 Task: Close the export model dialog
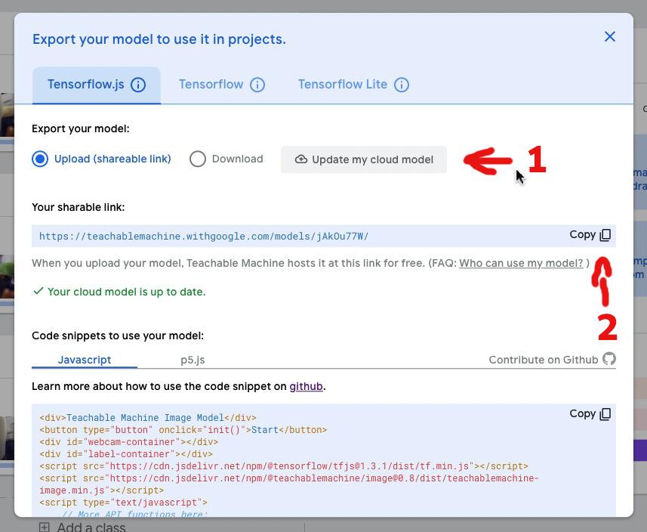coord(609,37)
